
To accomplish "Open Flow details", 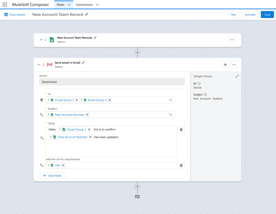I will (x=15, y=14).
